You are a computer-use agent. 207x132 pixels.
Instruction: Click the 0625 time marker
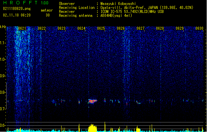[101, 28]
